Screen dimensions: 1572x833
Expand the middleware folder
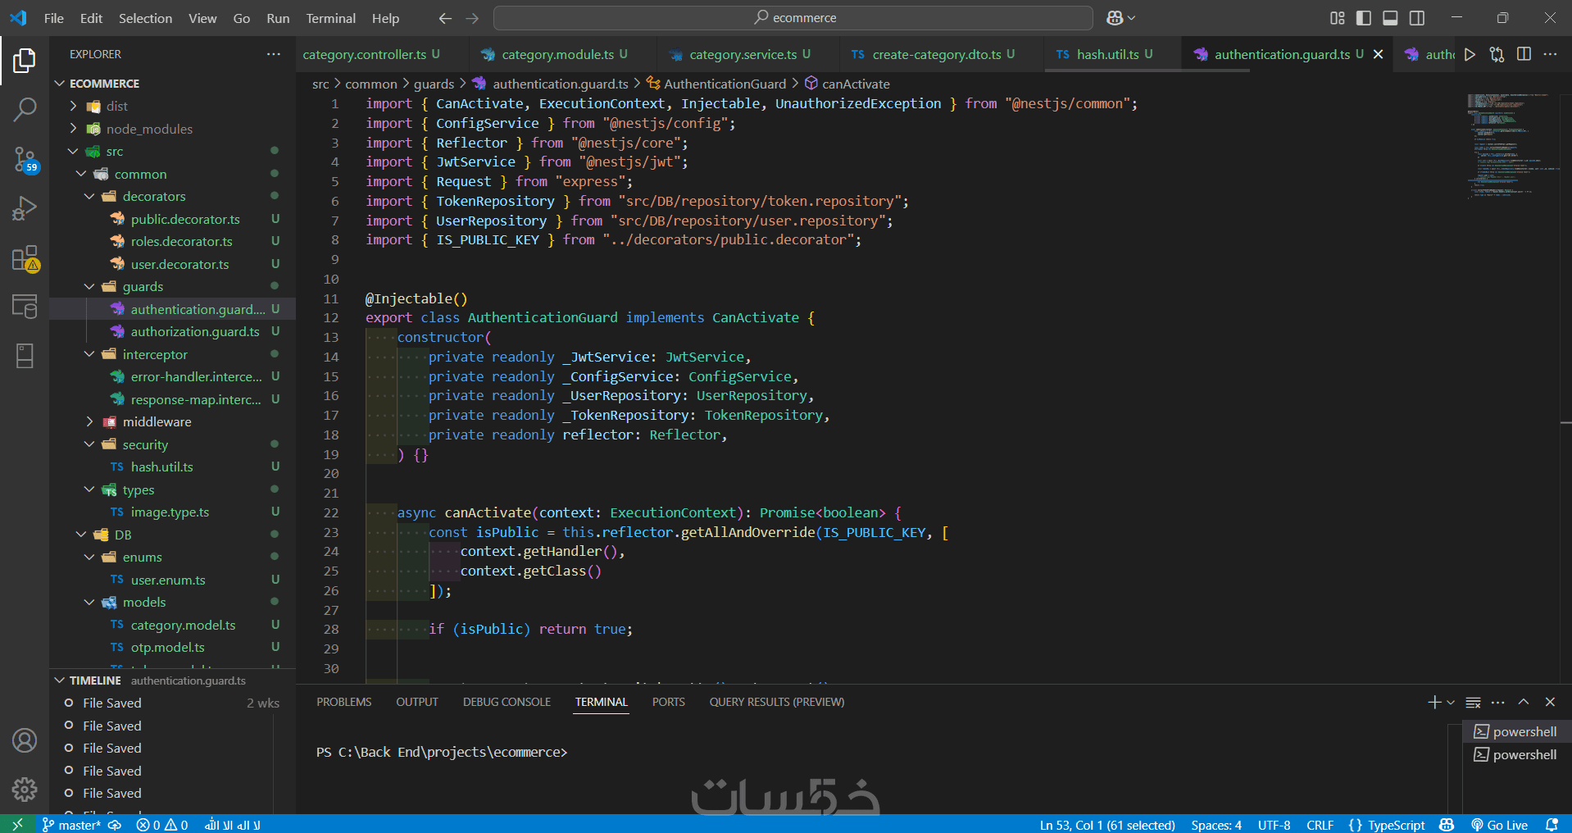point(157,421)
